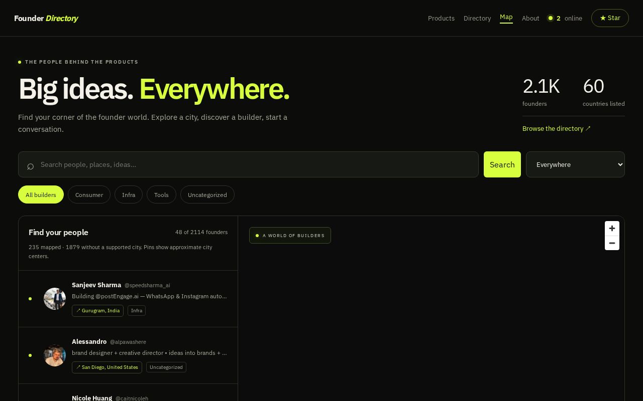643x401 pixels.
Task: Click Sanjeev Sharma's Infra category tag
Action: pos(137,311)
